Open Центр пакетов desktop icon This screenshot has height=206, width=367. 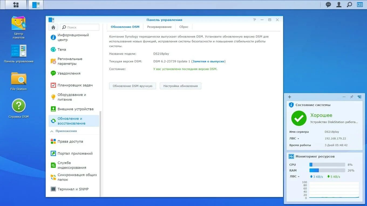(x=19, y=27)
